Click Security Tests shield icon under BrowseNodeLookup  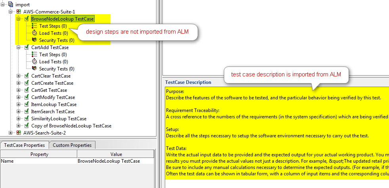click(34, 40)
